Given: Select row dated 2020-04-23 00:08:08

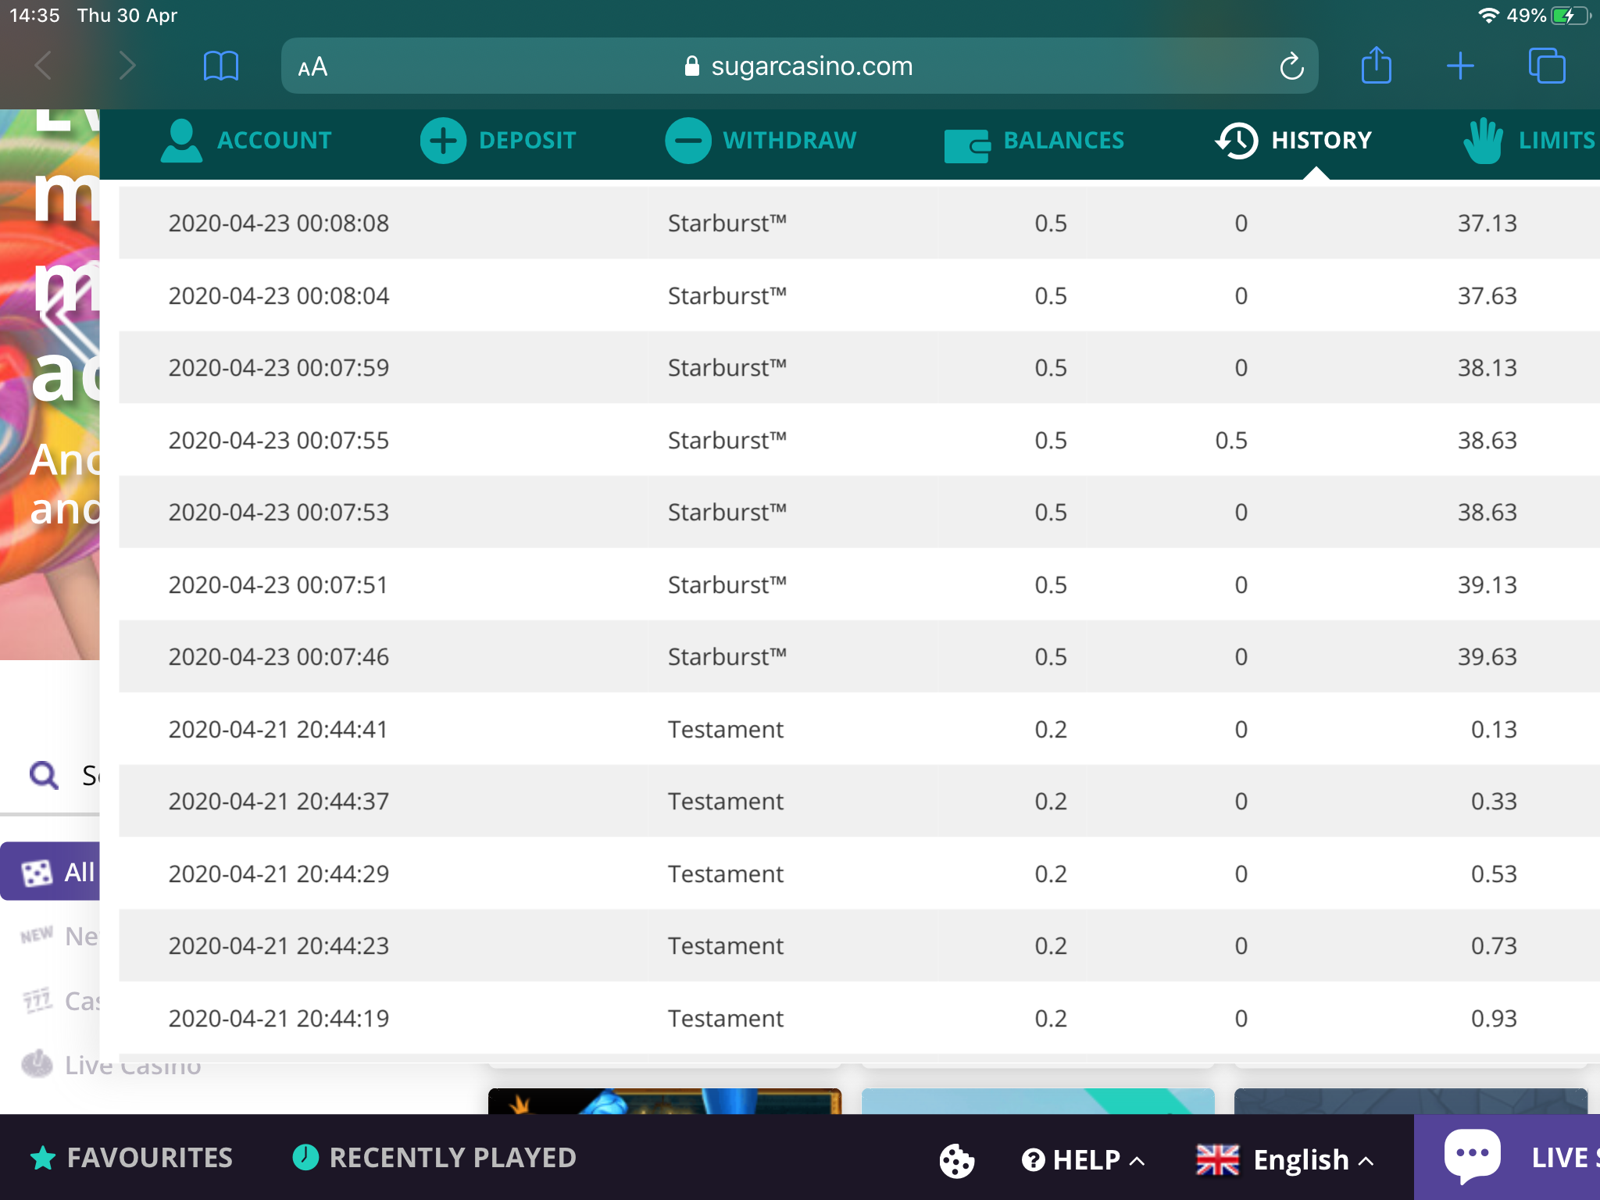Looking at the screenshot, I should [x=859, y=223].
